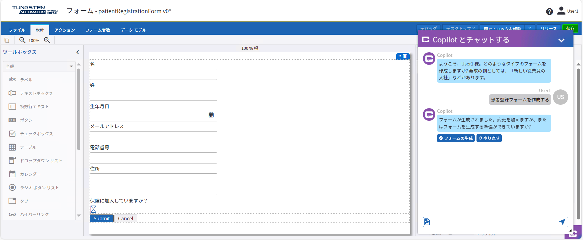Toggle the 保険に加入していますか checkbox
The width and height of the screenshot is (583, 240).
click(94, 209)
